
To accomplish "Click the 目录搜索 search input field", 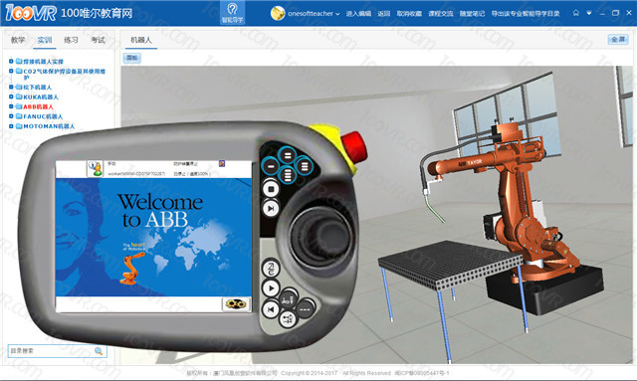I will click(58, 351).
